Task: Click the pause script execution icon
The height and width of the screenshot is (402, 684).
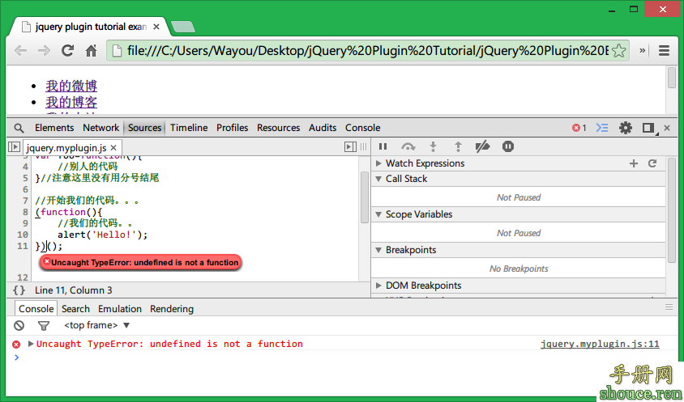Action: click(383, 146)
